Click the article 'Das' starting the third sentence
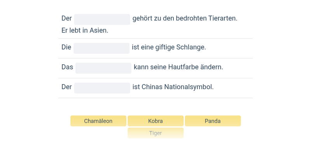Screen dimensions: 311x155 [x=67, y=67]
